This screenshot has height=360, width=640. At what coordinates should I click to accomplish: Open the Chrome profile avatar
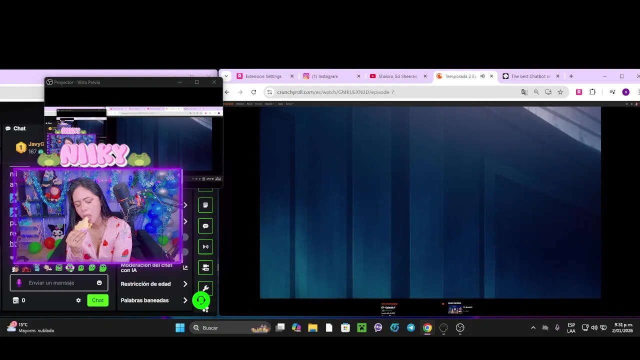coord(625,92)
